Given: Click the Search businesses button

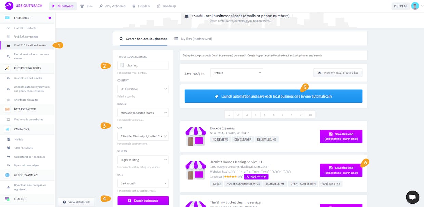Looking at the screenshot, I should (x=143, y=201).
